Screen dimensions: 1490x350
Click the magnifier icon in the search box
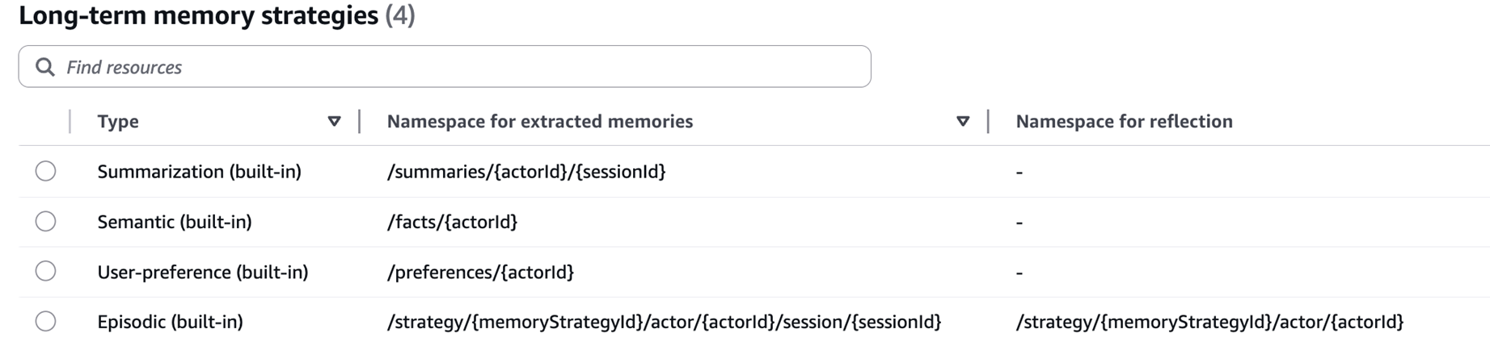click(45, 67)
